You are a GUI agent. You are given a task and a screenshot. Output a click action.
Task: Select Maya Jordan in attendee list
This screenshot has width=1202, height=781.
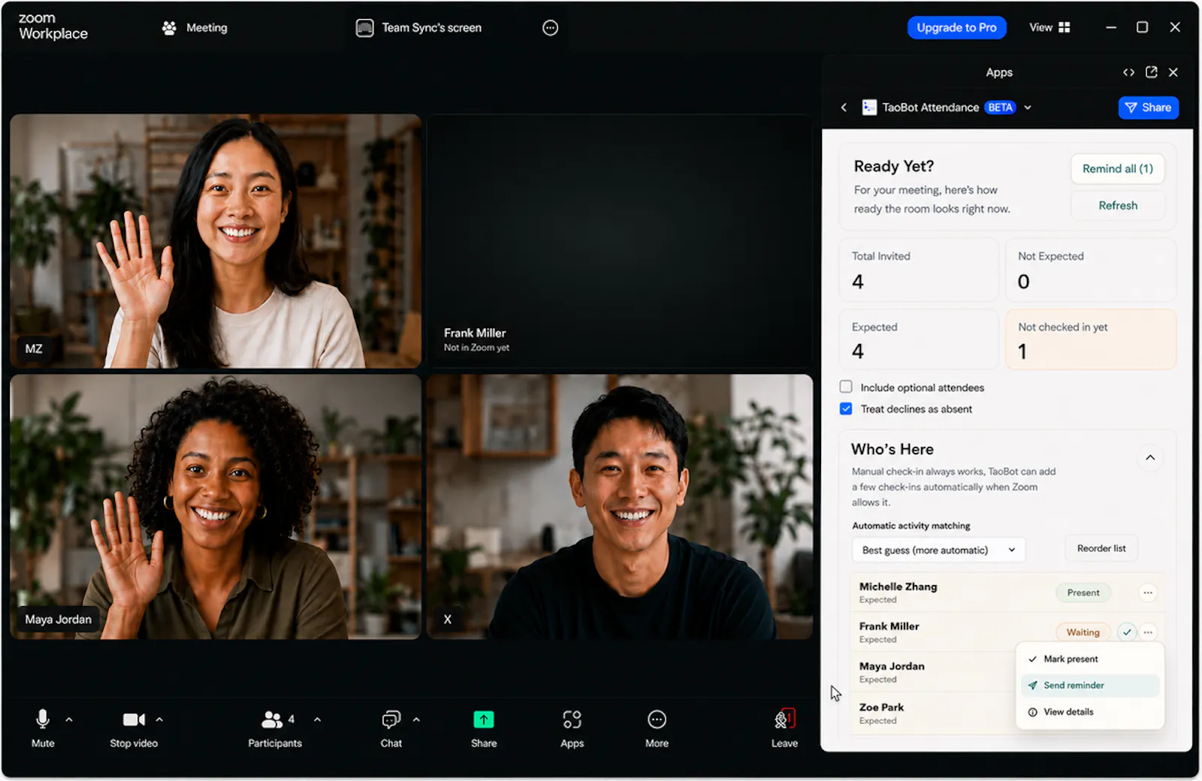pyautogui.click(x=892, y=666)
